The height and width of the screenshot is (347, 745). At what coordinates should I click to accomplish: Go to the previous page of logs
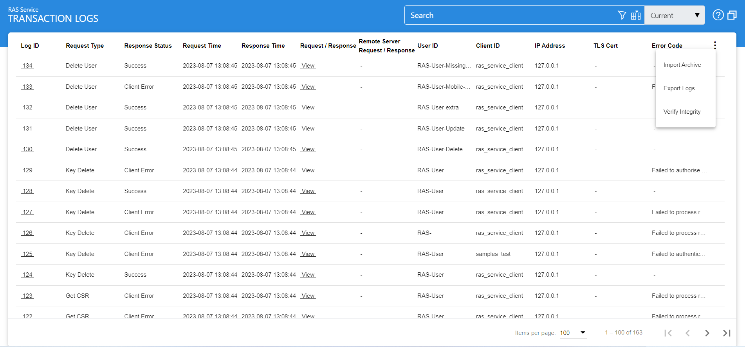687,333
